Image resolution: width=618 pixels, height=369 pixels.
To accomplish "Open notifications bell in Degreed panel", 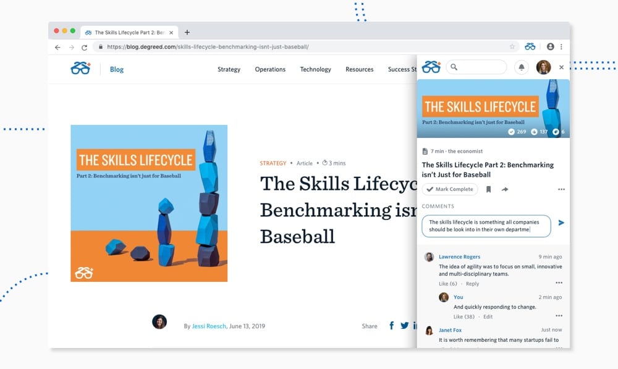I will click(522, 67).
